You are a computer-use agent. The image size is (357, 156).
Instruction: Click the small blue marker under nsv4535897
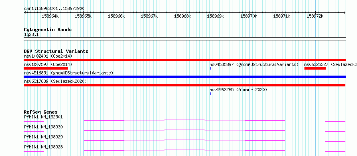210,68
